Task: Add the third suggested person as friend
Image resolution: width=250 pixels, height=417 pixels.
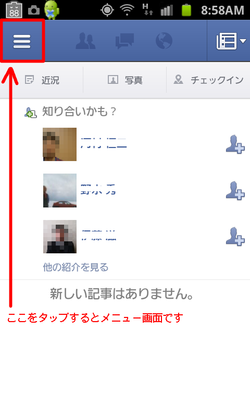Action: click(235, 237)
